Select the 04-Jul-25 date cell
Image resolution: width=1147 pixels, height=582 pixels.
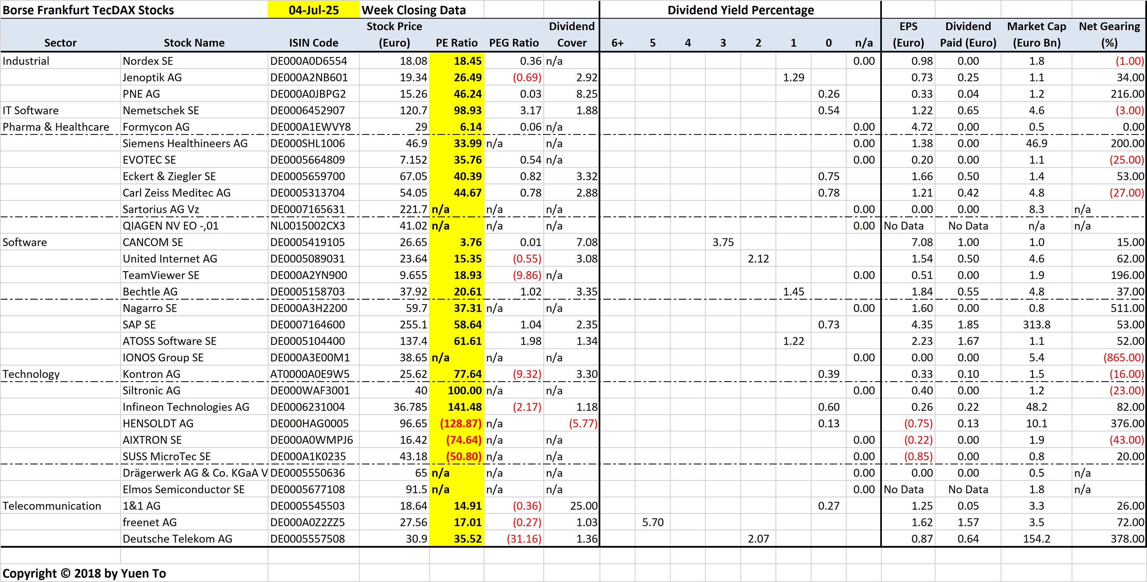[x=314, y=10]
